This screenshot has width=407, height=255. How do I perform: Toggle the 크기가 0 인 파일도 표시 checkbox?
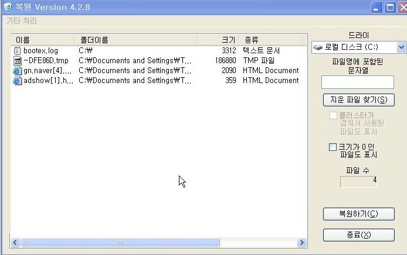click(x=333, y=147)
